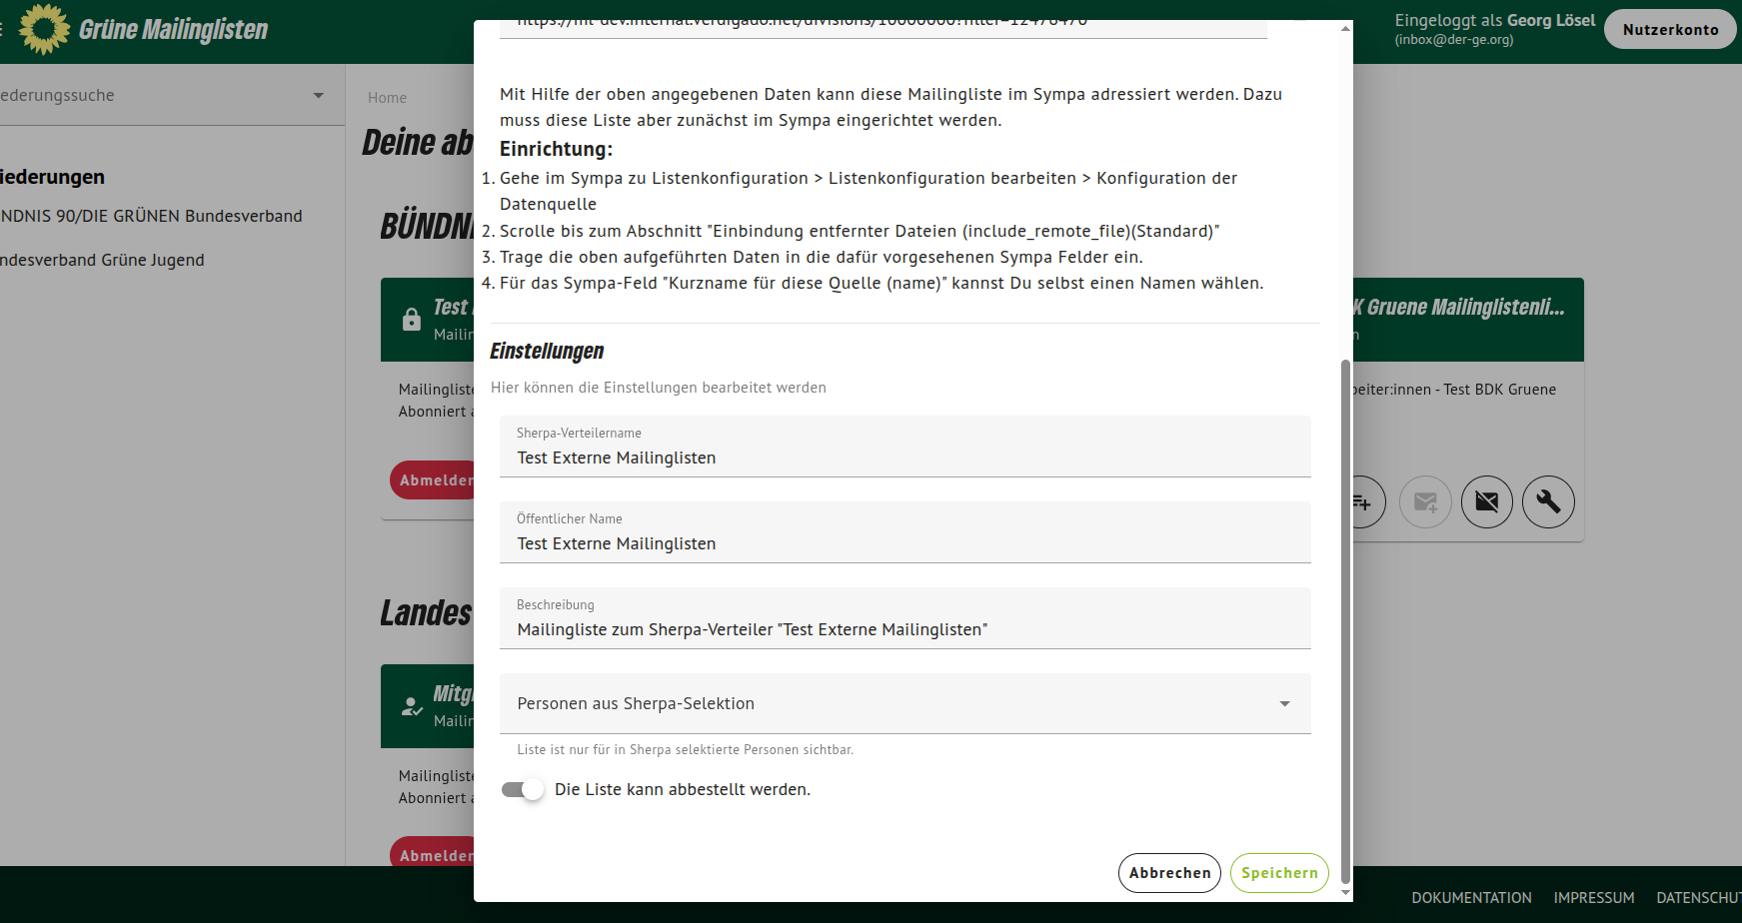This screenshot has height=923, width=1742.
Task: Click the 'Grüne Mailinglisten' title text
Action: click(x=174, y=30)
